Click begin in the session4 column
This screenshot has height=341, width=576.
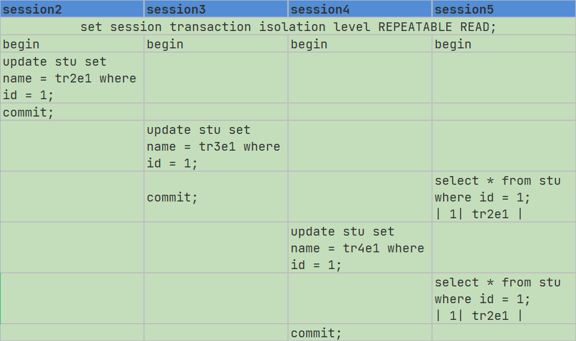[360, 44]
